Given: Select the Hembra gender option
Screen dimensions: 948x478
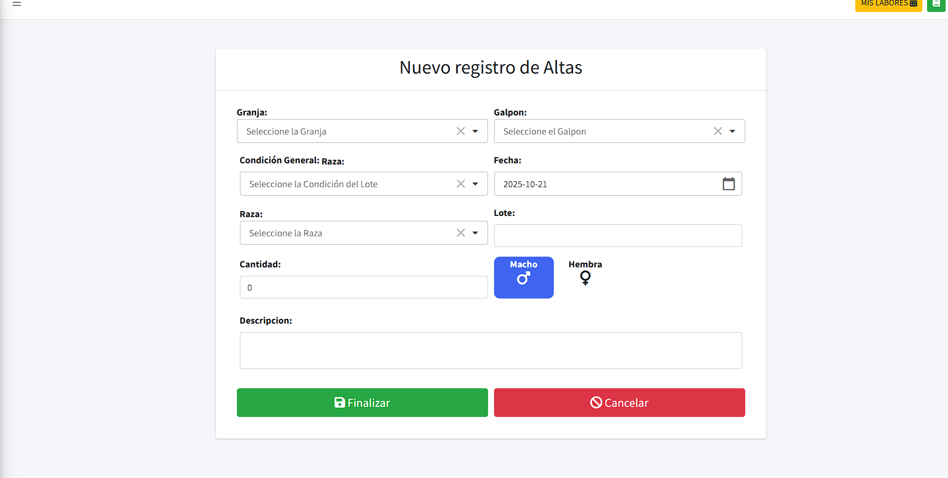Looking at the screenshot, I should [585, 273].
